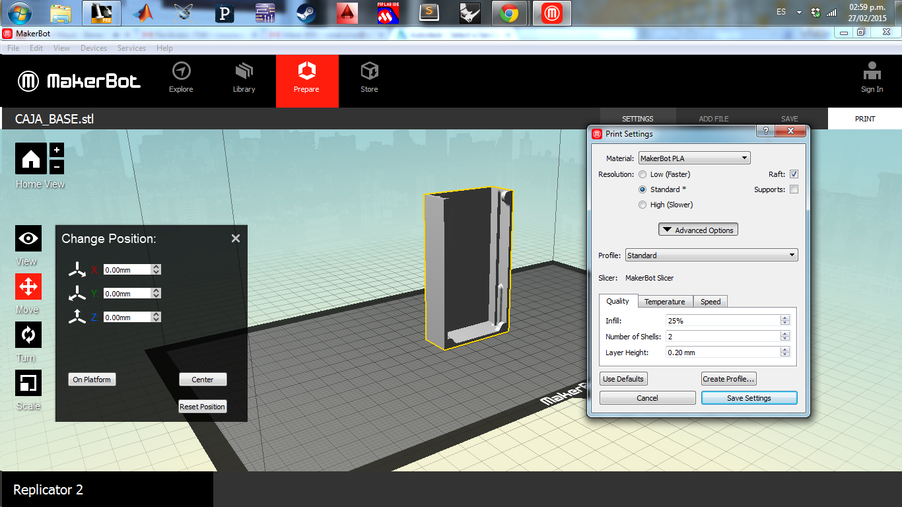Open the Profile dropdown
This screenshot has width=902, height=507.
click(x=711, y=255)
